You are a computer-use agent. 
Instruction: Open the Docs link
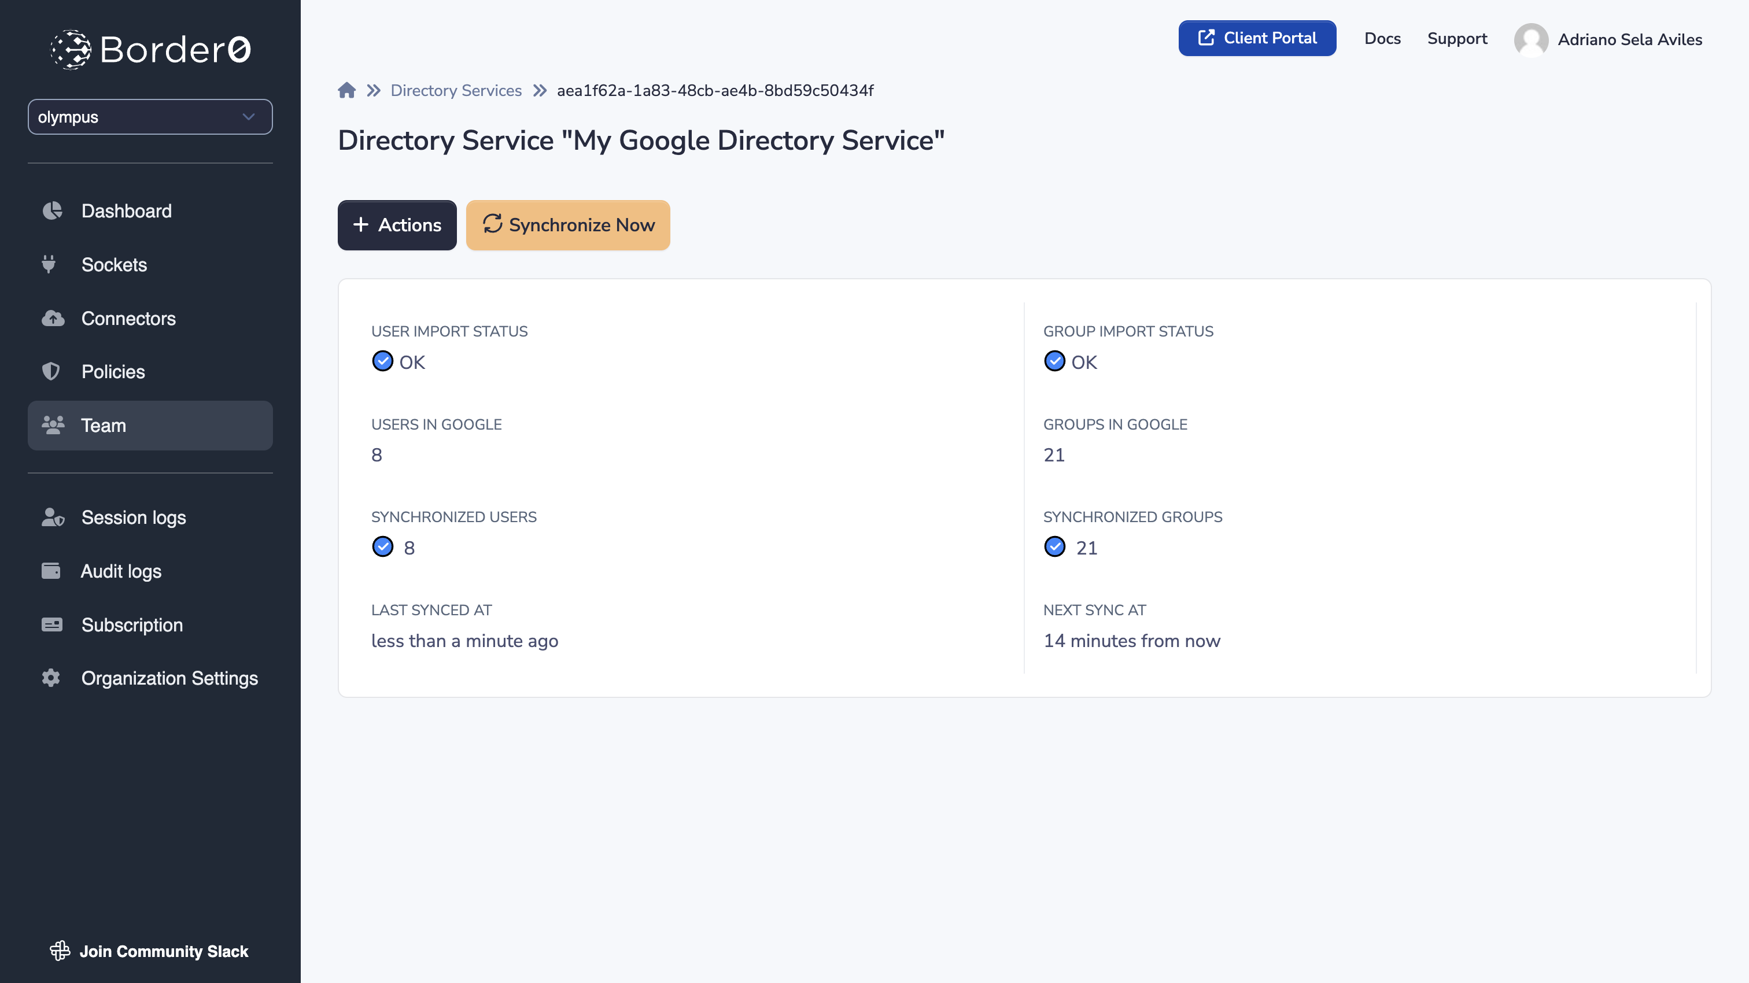[1382, 38]
